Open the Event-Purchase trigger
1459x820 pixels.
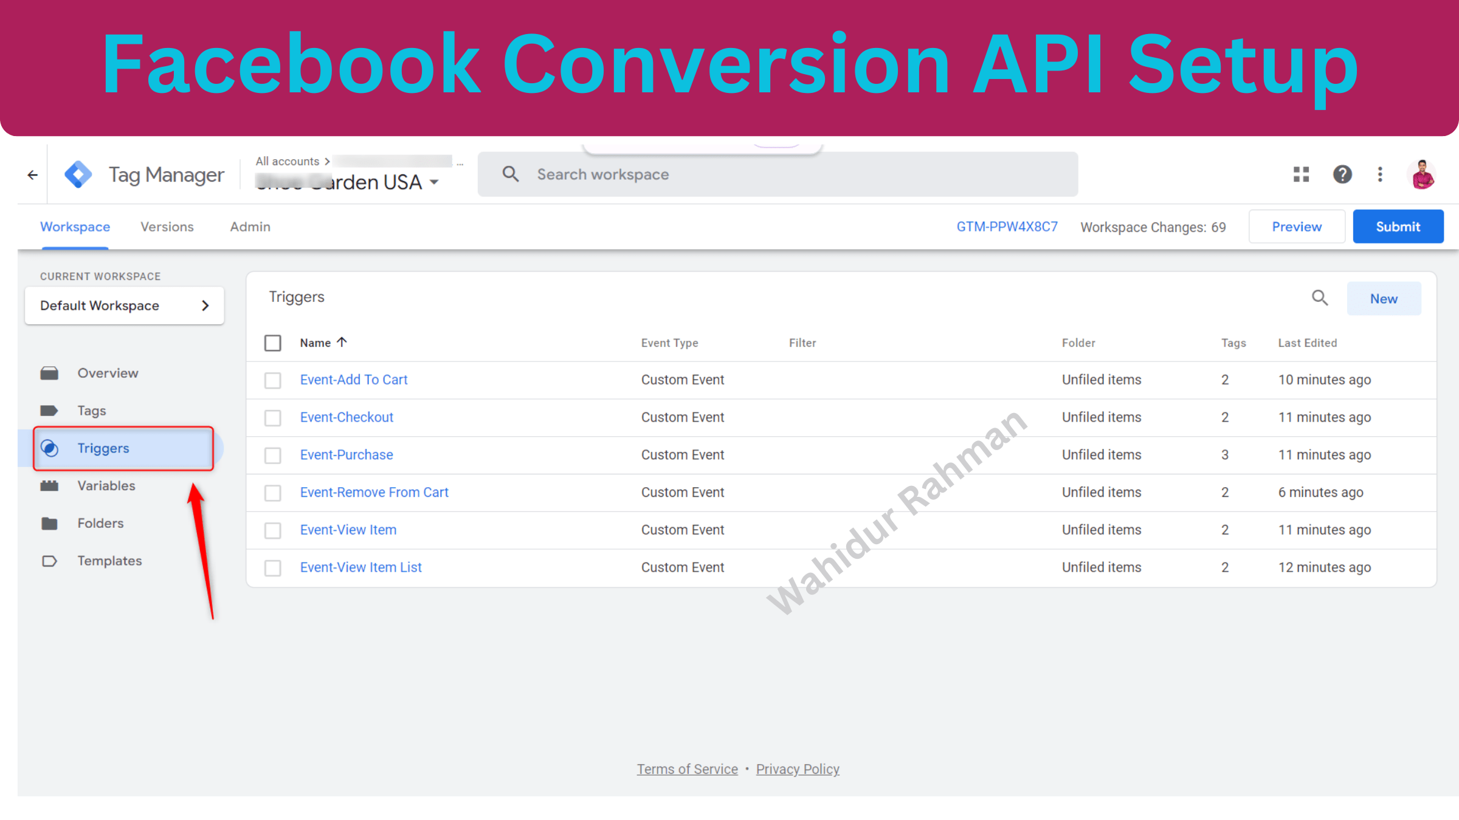pyautogui.click(x=347, y=455)
